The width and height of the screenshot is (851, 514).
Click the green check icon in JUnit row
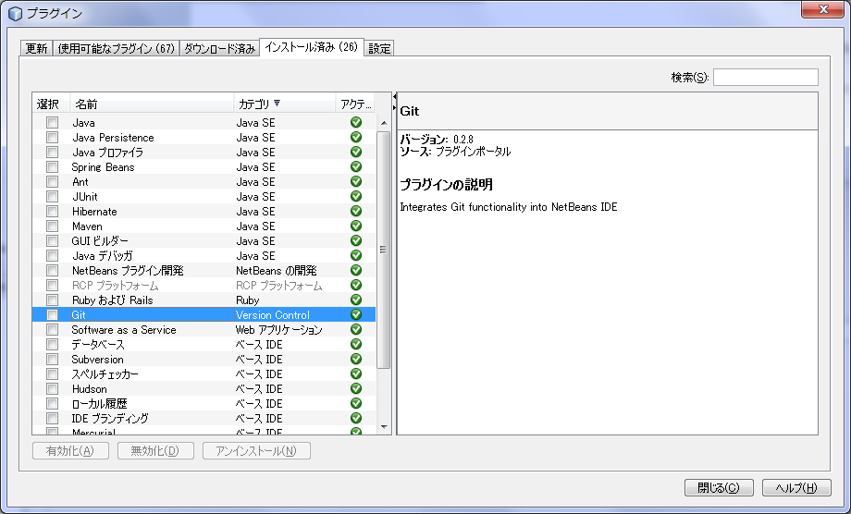pos(356,196)
